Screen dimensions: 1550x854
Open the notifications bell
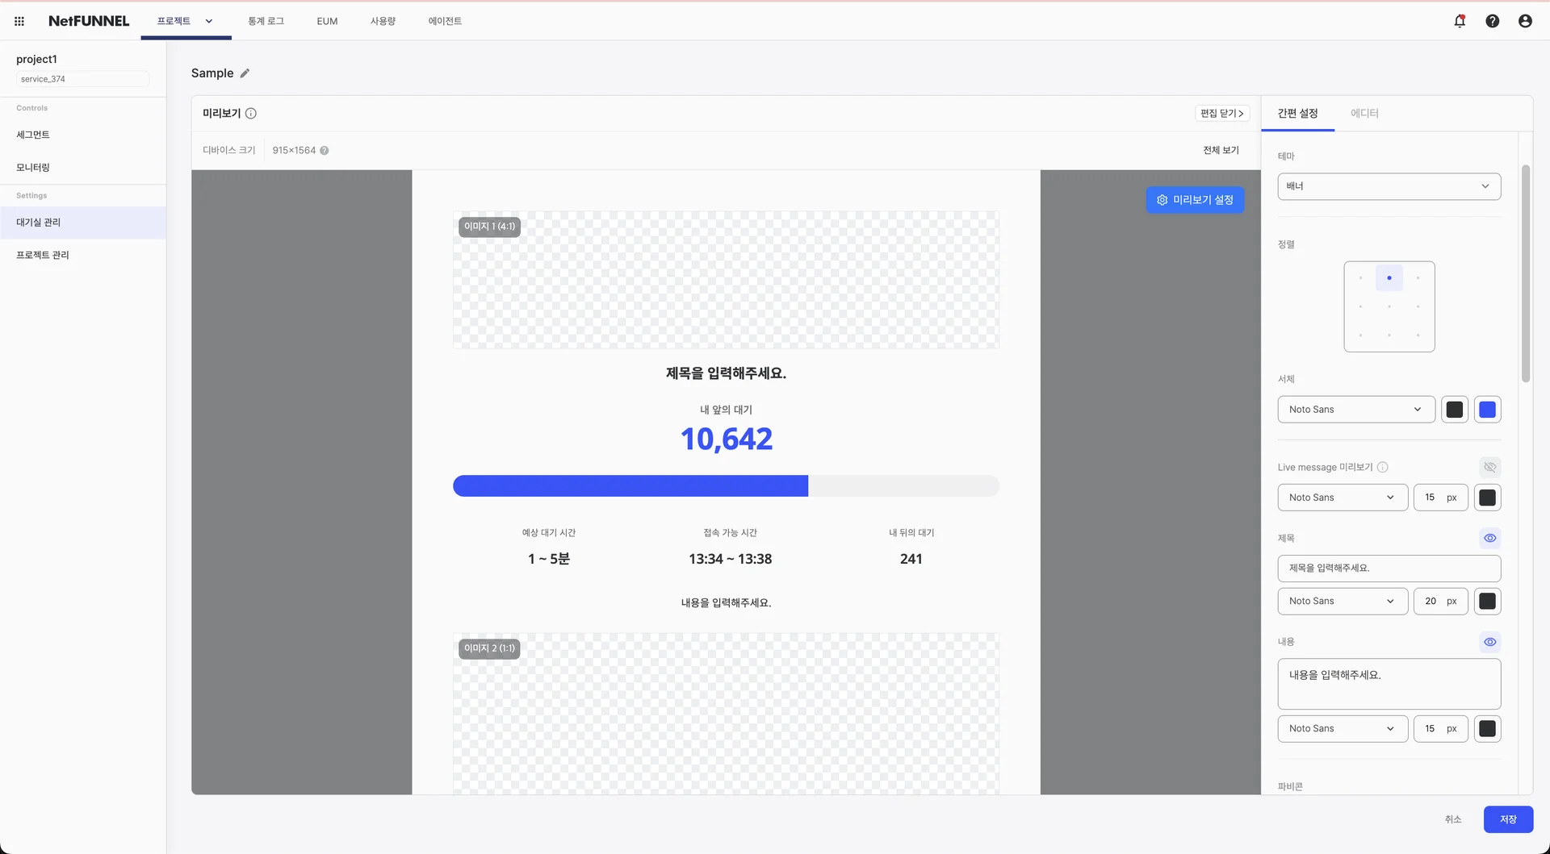pos(1460,21)
